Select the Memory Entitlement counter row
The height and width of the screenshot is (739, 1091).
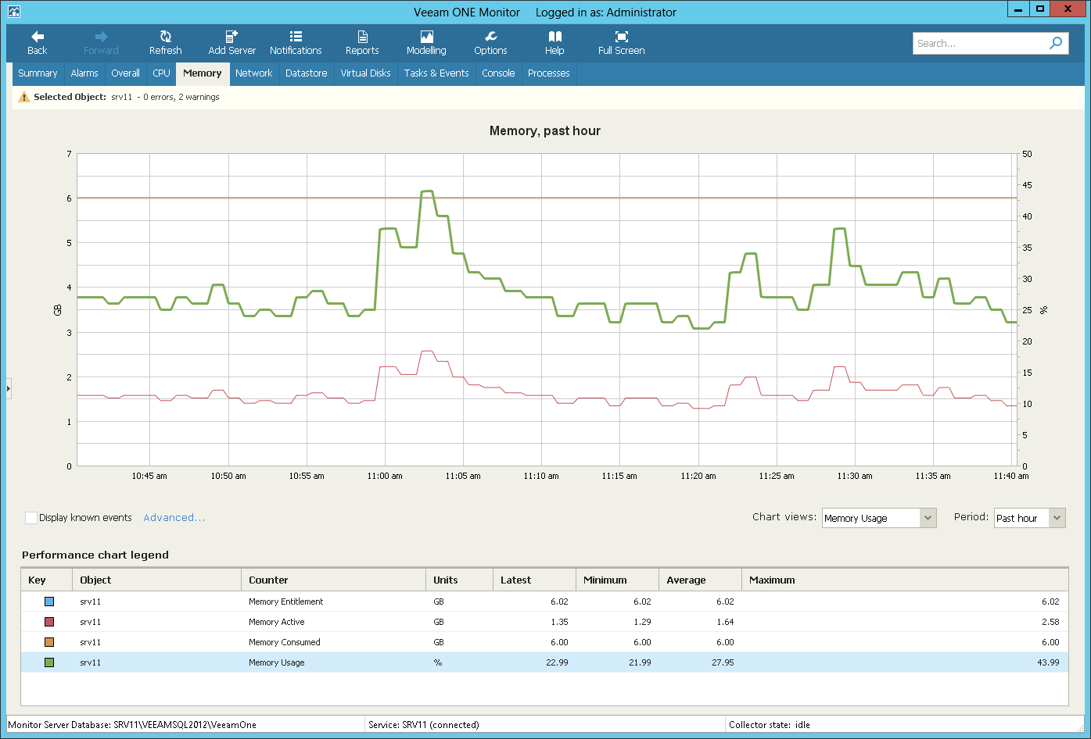[x=544, y=602]
